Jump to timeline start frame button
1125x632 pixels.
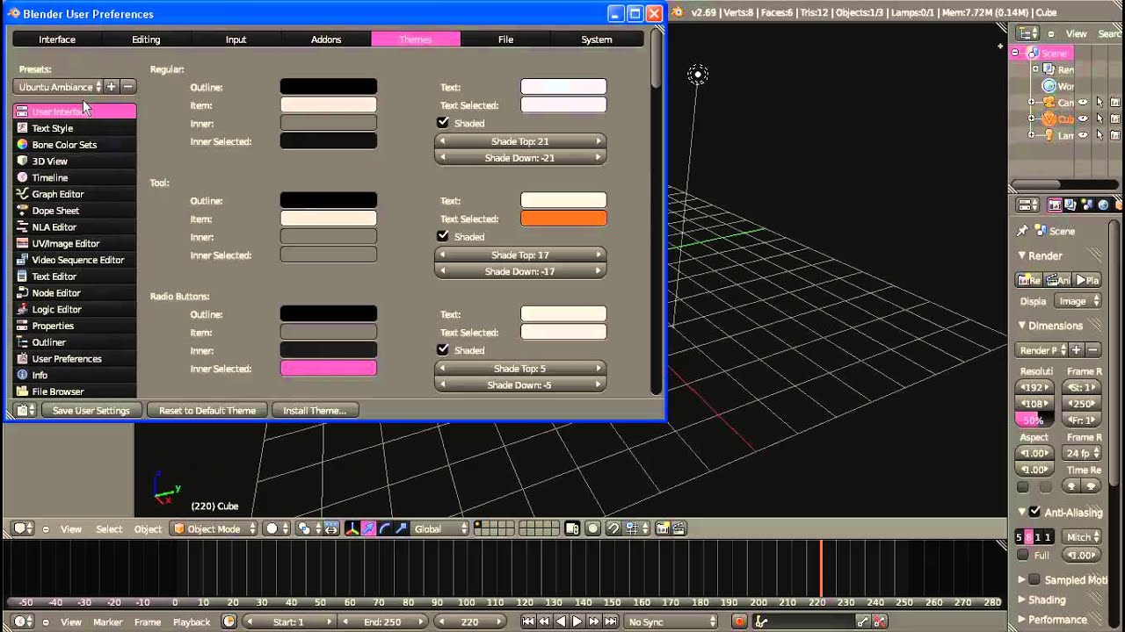pos(528,621)
